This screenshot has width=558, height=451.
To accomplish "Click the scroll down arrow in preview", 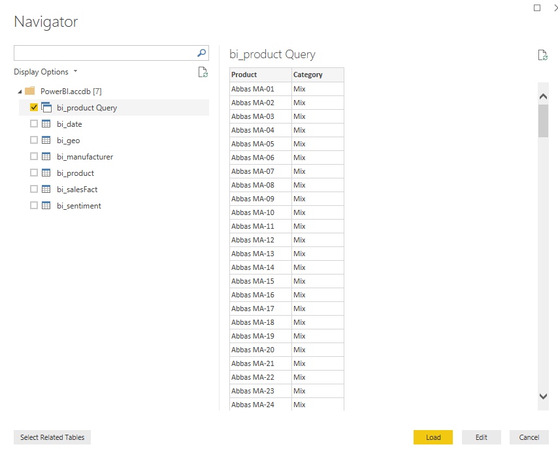I will (543, 396).
